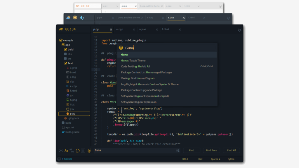Click the Find Prev button
The image size is (299, 168).
[x=211, y=150]
